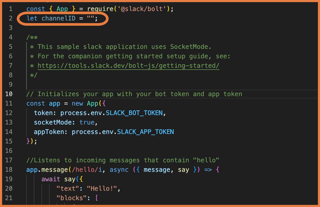Click SLACK_BOT_TOKEN on line 12
Viewport: 320px width, 207px height.
click(x=134, y=113)
